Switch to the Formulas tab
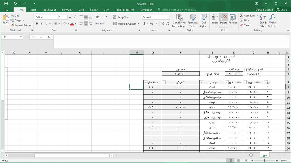This screenshot has height=163, width=291. coord(67,10)
